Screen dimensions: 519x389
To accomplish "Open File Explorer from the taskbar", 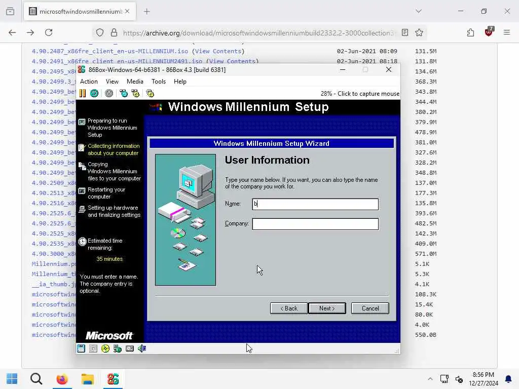I will click(88, 379).
